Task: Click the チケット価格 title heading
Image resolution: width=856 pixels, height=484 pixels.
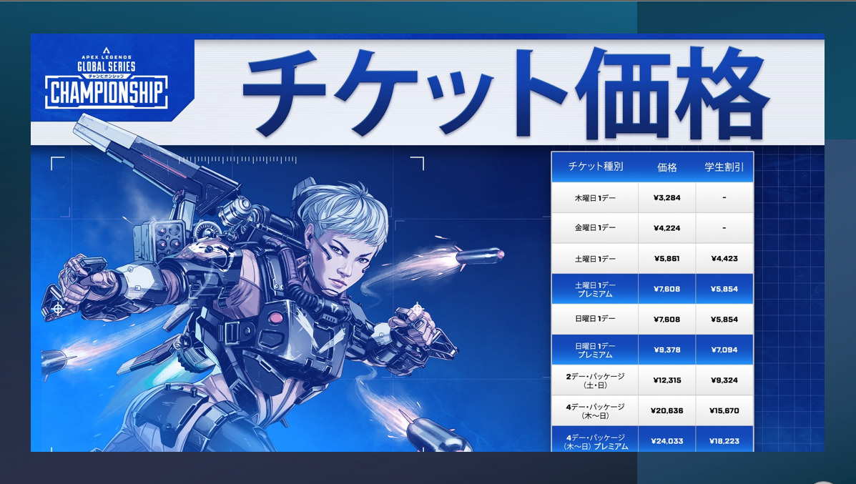Action: [506, 93]
